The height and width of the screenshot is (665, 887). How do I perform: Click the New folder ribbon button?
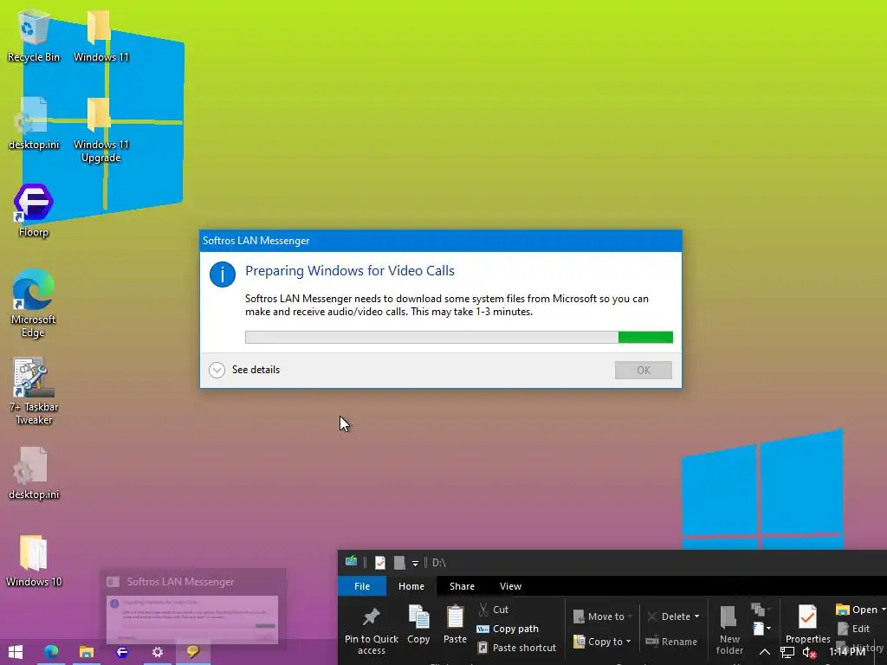[729, 630]
